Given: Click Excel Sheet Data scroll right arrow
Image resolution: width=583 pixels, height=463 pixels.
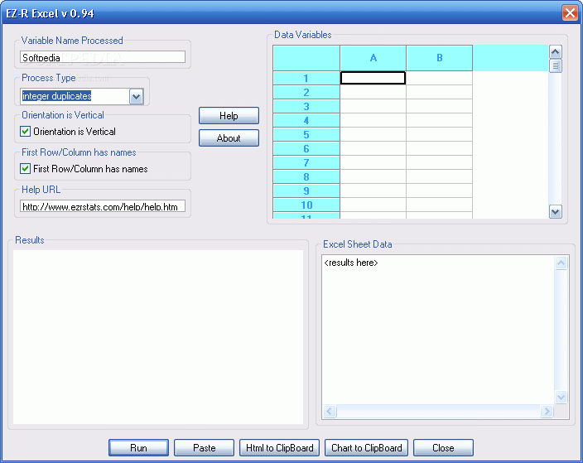Looking at the screenshot, I should [x=547, y=412].
